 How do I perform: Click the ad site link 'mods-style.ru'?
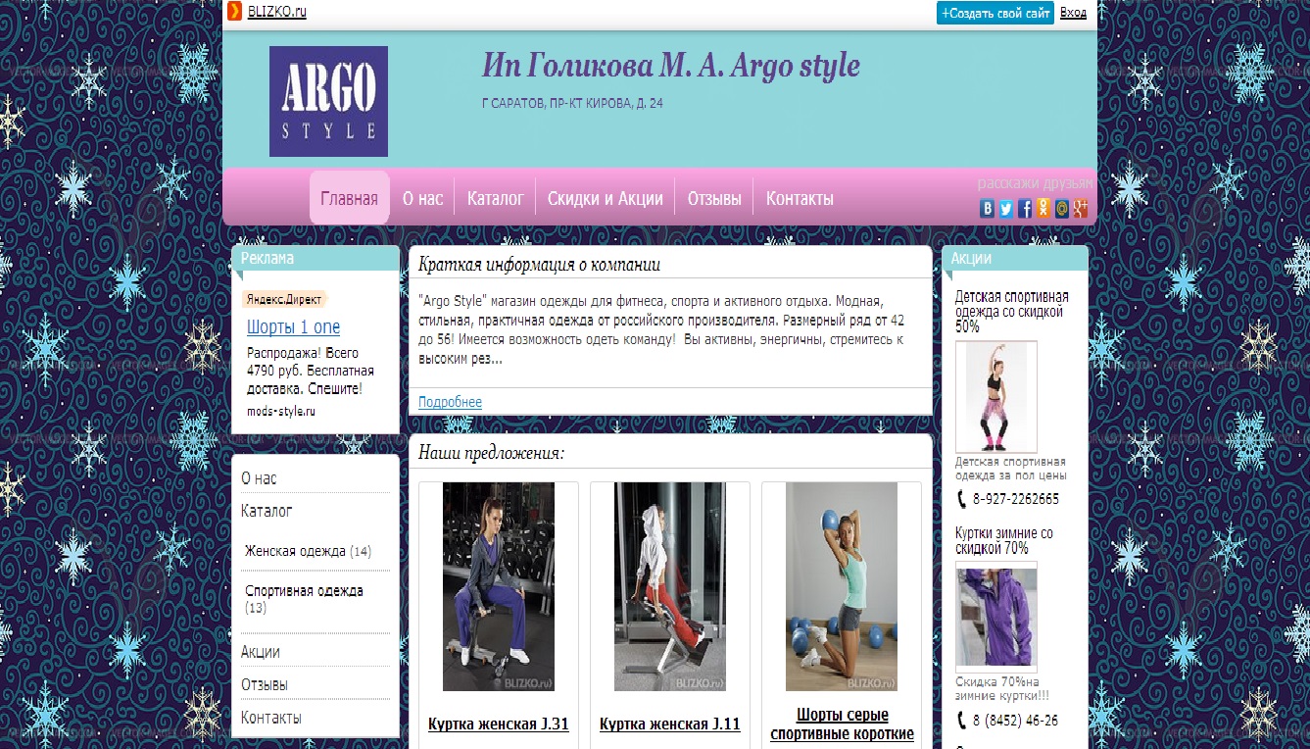(x=281, y=412)
